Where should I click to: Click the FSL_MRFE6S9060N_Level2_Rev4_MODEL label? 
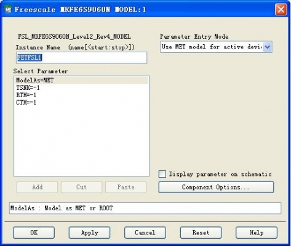coord(74,37)
